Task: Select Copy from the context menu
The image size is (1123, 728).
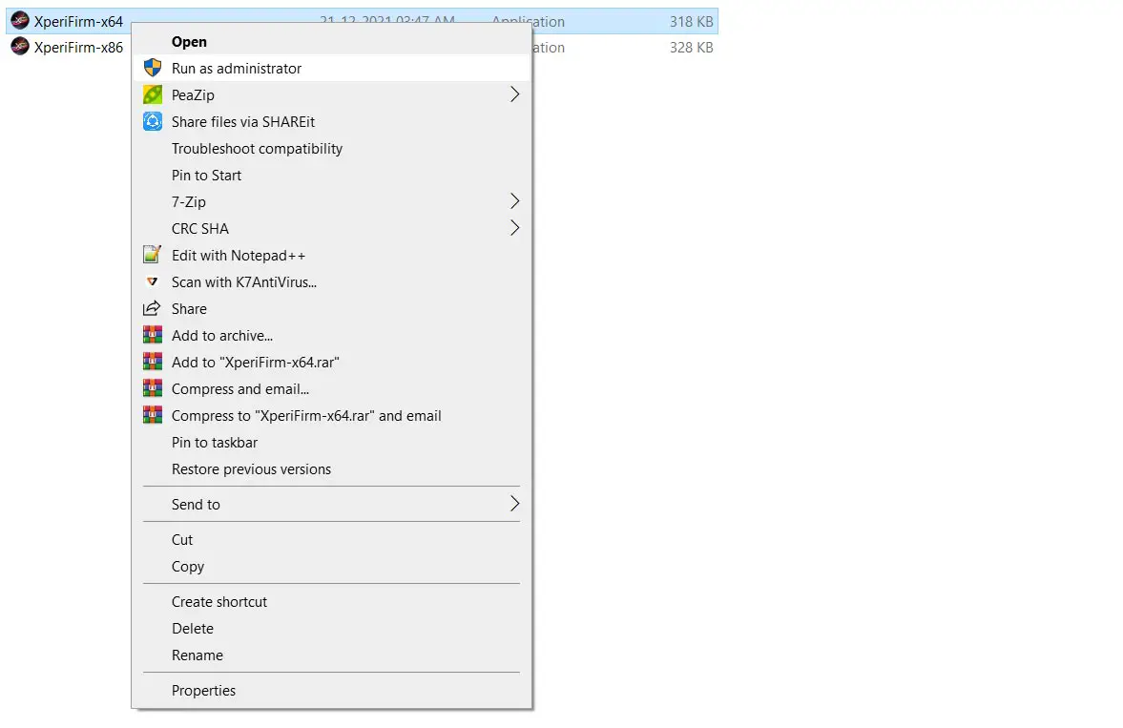Action: click(x=332, y=566)
